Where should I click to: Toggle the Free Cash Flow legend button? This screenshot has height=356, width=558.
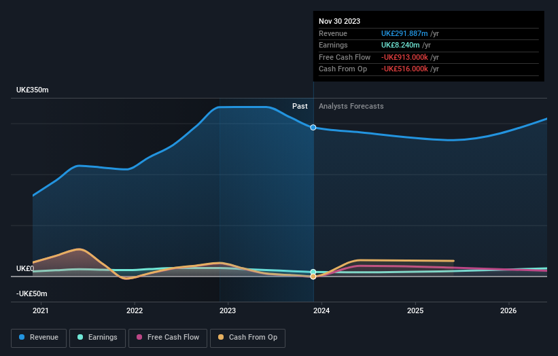pyautogui.click(x=168, y=338)
